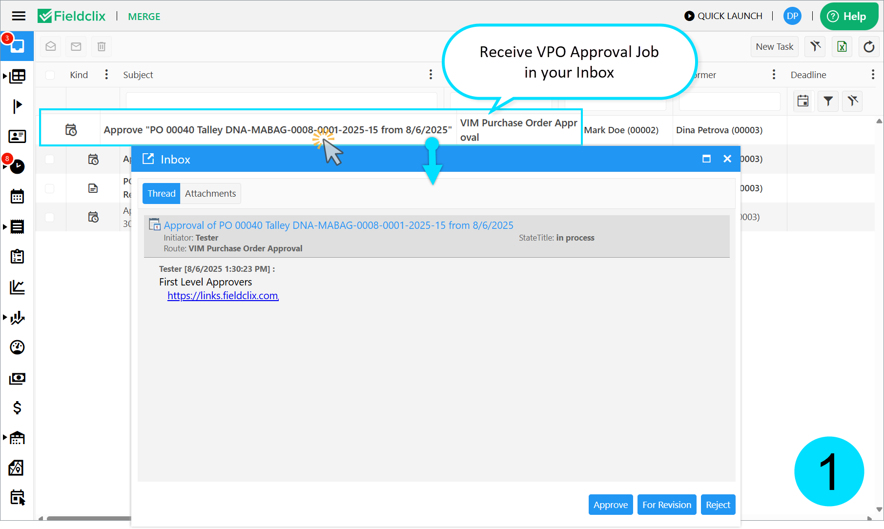884x529 pixels.
Task: Click the Subject filter input field
Action: (x=281, y=101)
